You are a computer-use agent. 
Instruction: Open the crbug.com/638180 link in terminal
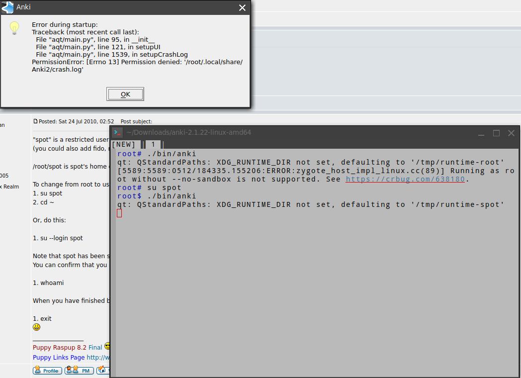[405, 179]
